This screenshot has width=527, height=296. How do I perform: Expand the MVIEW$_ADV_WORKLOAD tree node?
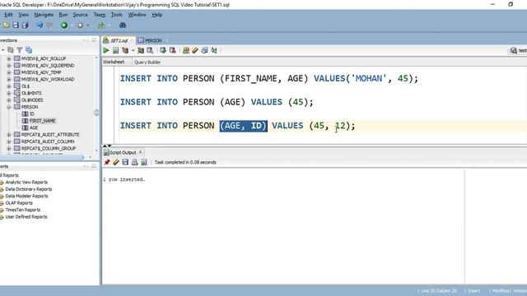coord(9,79)
